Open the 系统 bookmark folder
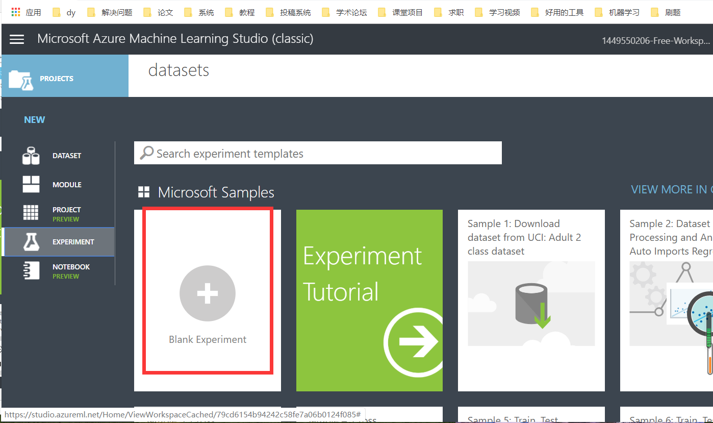The height and width of the screenshot is (423, 713). [199, 12]
